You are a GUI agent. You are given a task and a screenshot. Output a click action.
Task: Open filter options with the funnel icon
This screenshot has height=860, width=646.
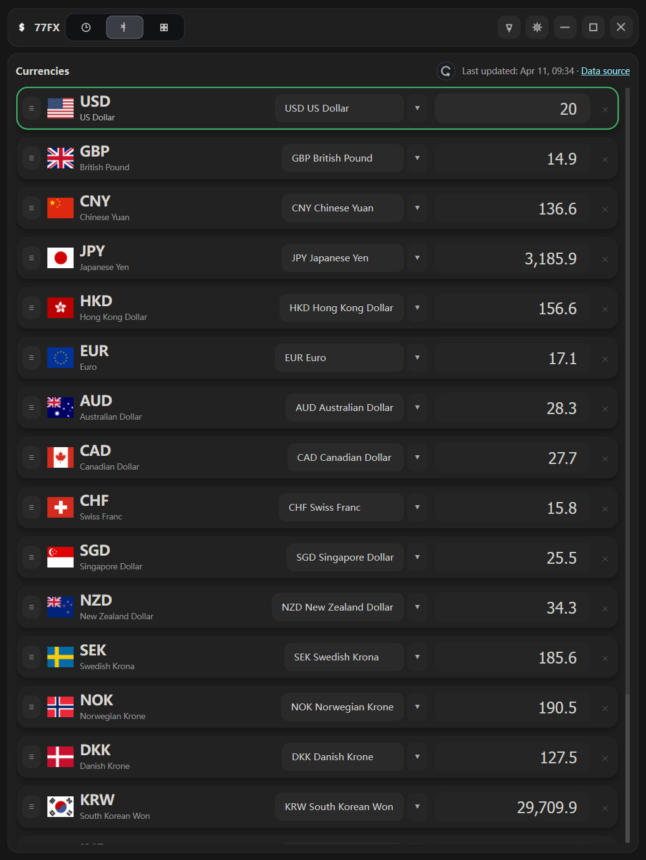coord(509,27)
